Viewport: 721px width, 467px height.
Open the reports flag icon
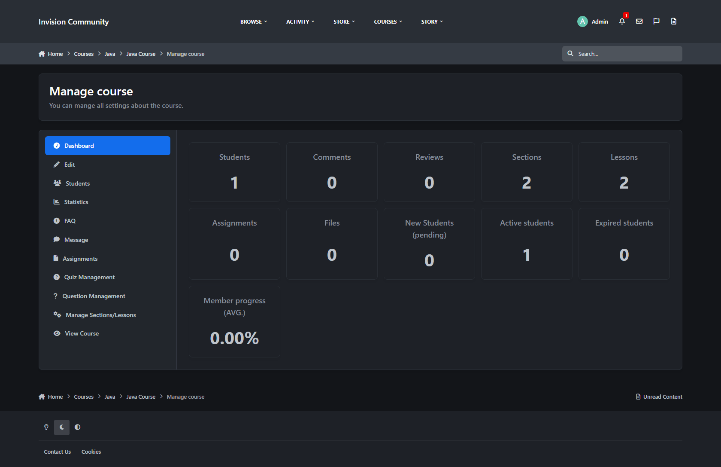pyautogui.click(x=656, y=21)
